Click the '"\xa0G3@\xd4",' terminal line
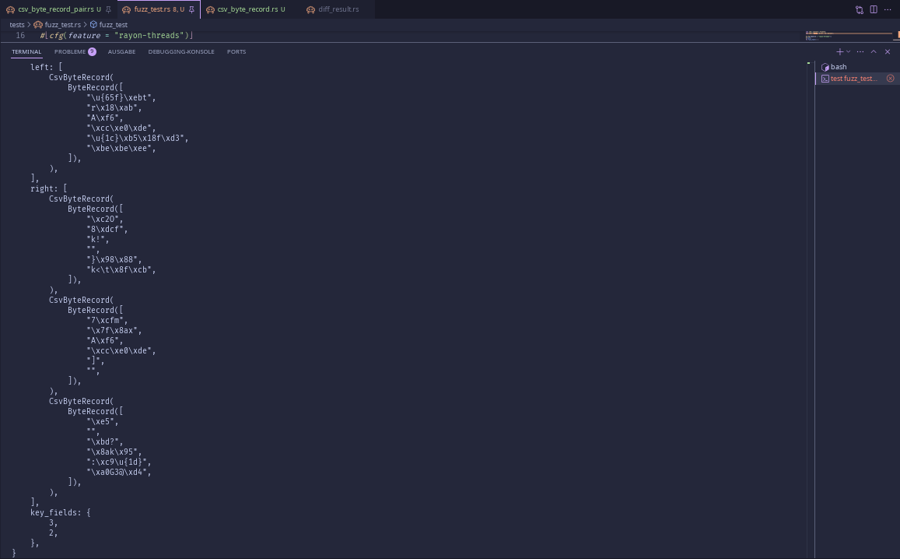The image size is (900, 559). tap(119, 472)
